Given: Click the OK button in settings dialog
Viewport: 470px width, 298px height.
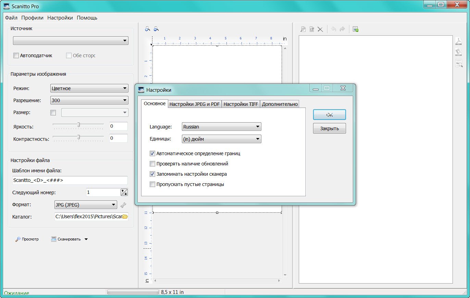Looking at the screenshot, I should [x=329, y=115].
